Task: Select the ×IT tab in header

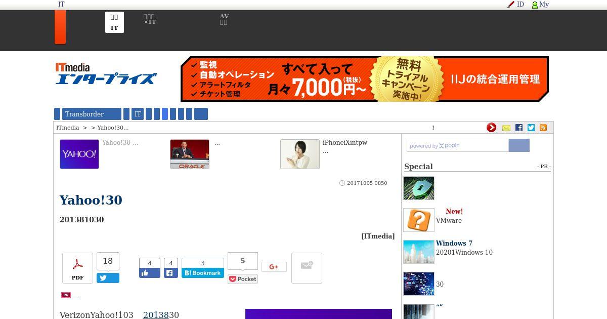Action: coord(150,19)
